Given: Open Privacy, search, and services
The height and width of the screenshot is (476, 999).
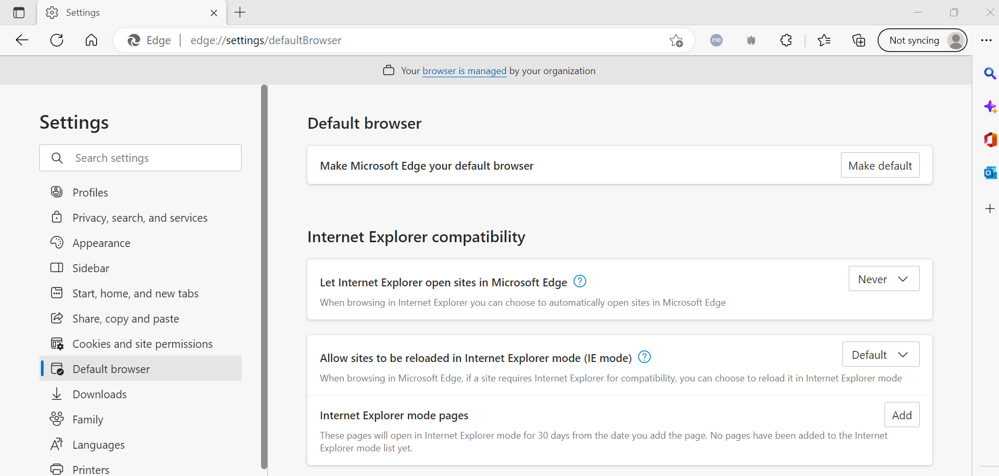Looking at the screenshot, I should pyautogui.click(x=140, y=218).
